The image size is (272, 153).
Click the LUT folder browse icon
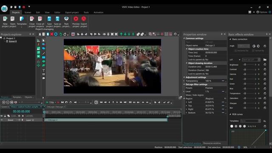coord(265,59)
